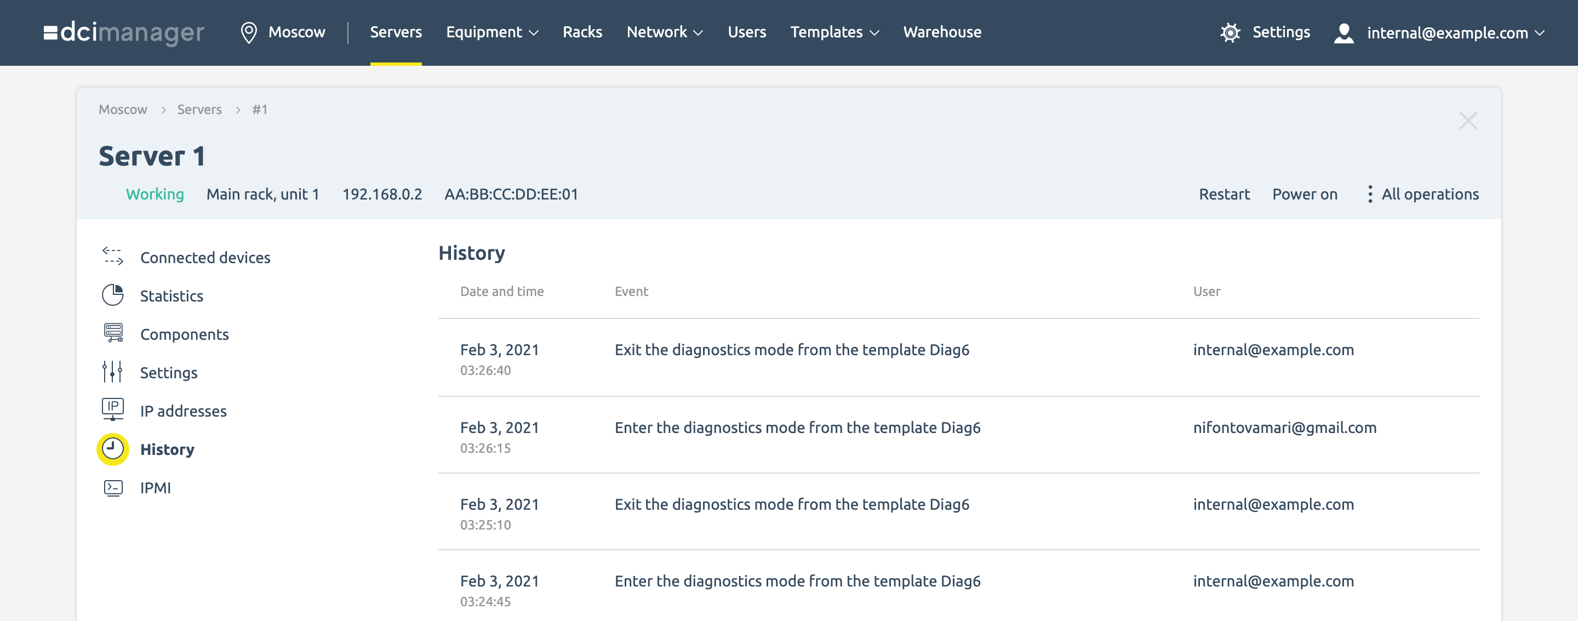
Task: Open Settings in the top navigation
Action: [1281, 32]
